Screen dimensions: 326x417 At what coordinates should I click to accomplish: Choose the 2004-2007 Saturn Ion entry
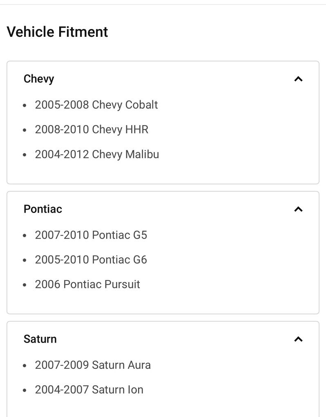pyautogui.click(x=89, y=390)
